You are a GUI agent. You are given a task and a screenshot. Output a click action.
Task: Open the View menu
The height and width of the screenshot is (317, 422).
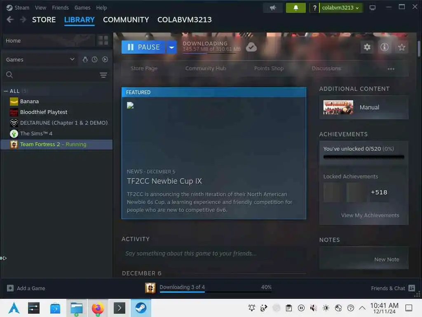click(x=40, y=7)
